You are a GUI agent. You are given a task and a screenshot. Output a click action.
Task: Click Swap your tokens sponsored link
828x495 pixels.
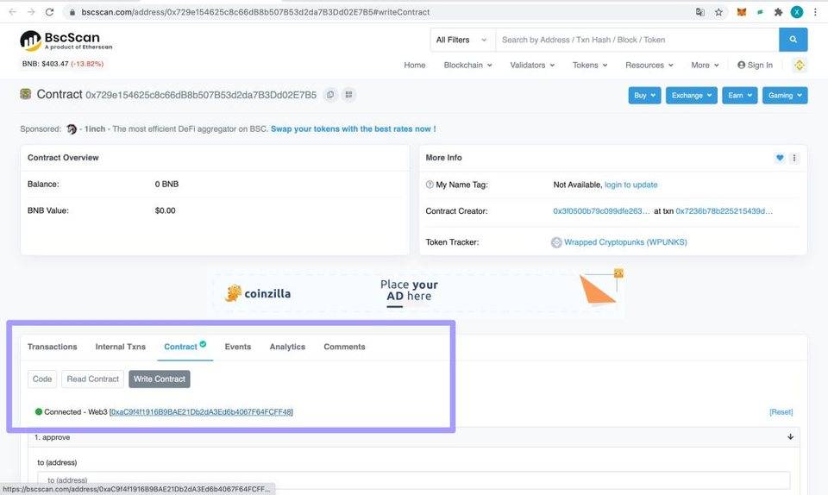click(354, 128)
